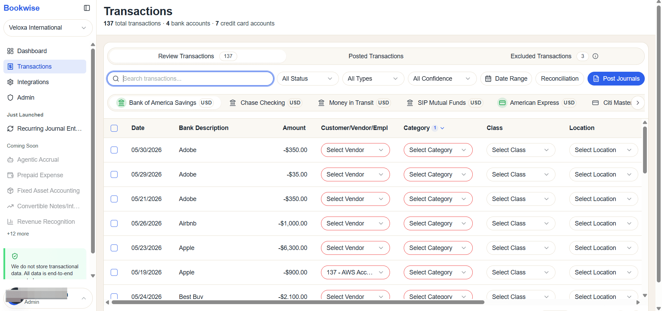
Task: Click the Excluded Transactions info icon
Action: [595, 56]
